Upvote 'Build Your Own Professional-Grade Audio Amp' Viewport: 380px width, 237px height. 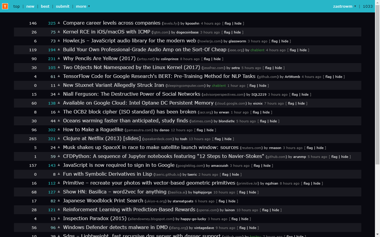(59, 50)
